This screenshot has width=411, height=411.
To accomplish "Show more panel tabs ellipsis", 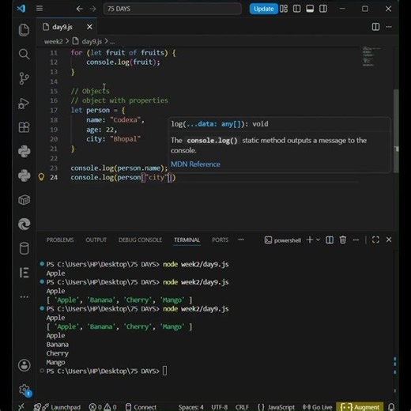I will coord(241,239).
